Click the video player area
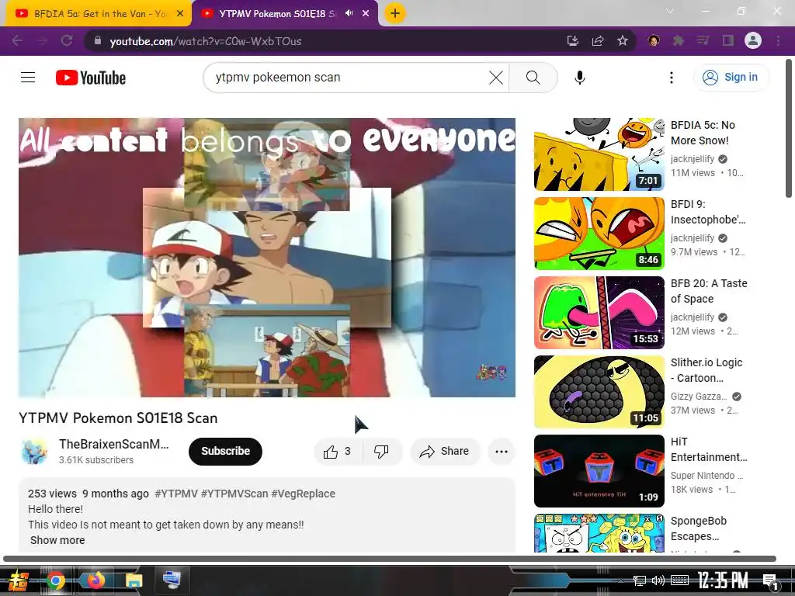The width and height of the screenshot is (795, 596). pos(267,258)
